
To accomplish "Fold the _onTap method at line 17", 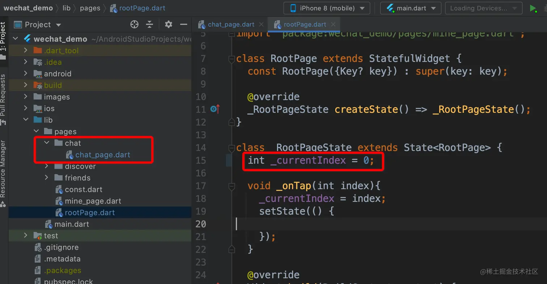I will pos(231,186).
